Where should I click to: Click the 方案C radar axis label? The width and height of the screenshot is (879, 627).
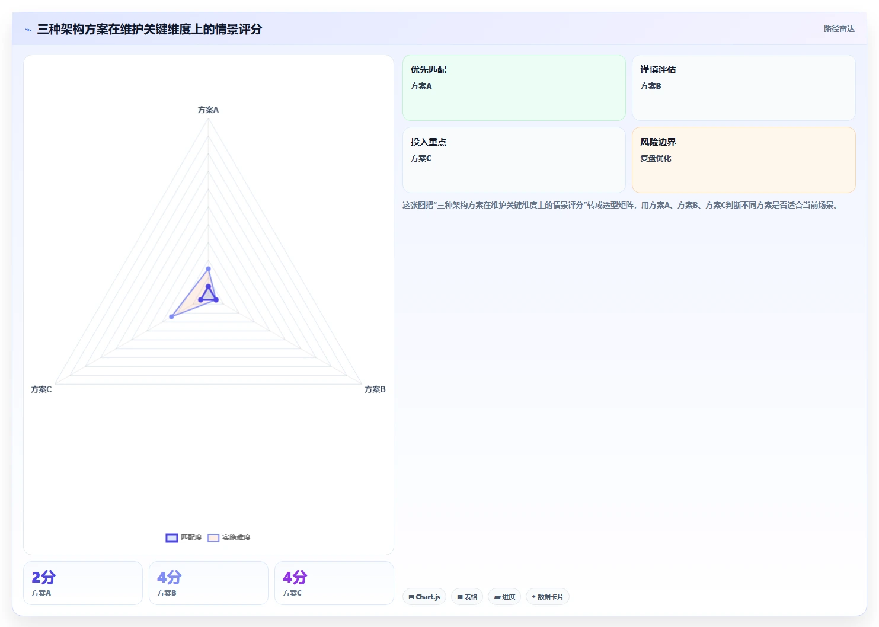click(x=41, y=389)
